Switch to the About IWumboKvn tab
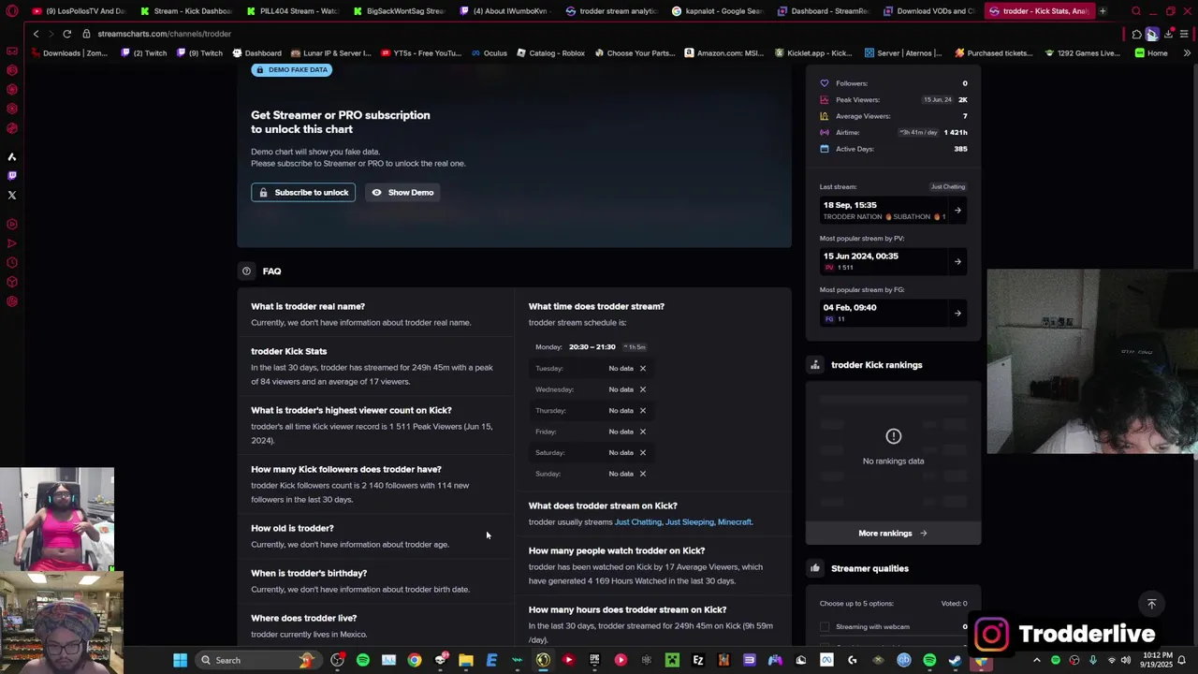 [x=505, y=11]
